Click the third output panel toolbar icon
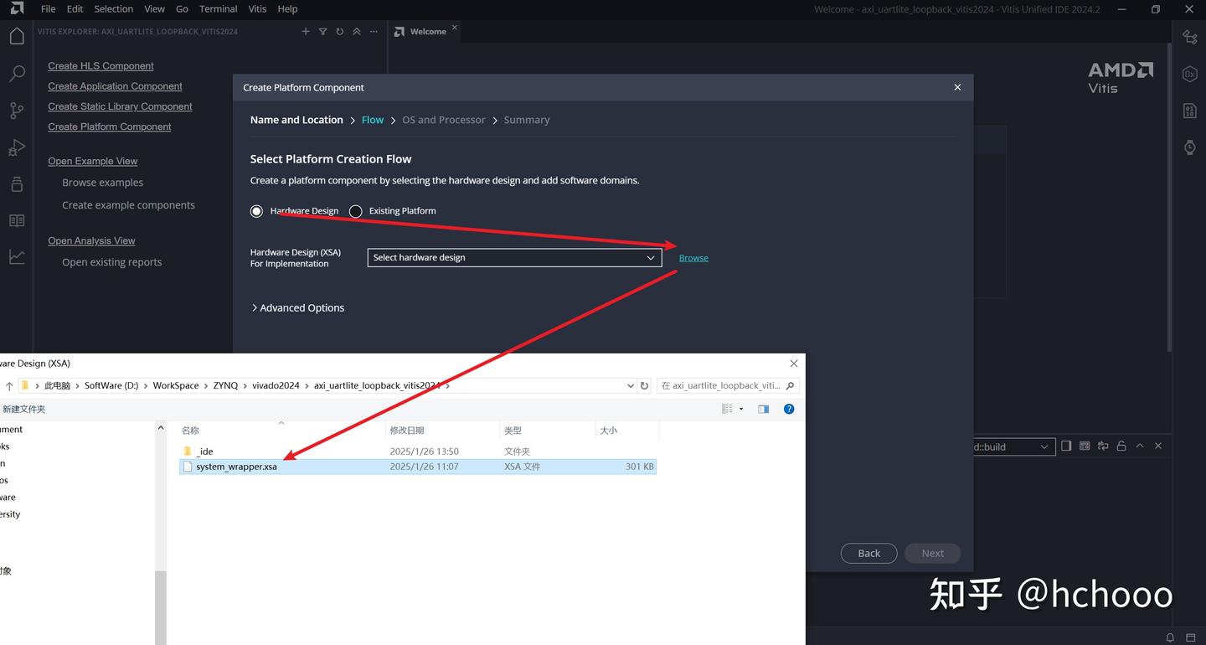 [x=1103, y=446]
